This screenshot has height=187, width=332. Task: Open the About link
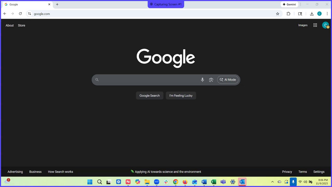[10, 25]
